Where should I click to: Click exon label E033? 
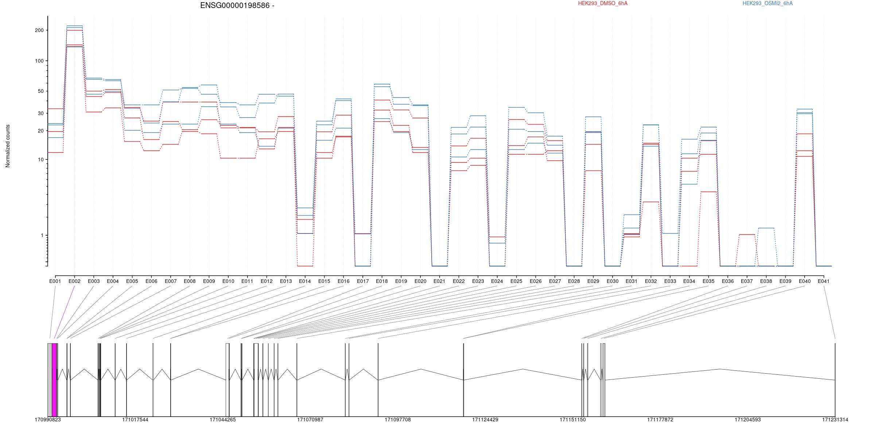point(670,282)
